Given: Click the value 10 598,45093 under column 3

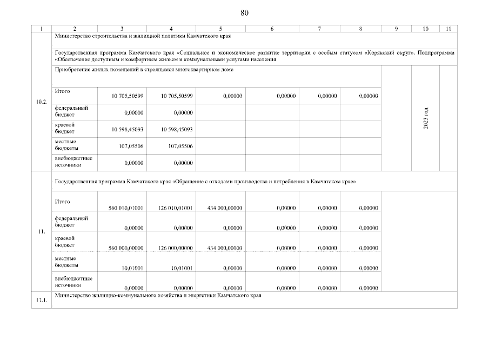Looking at the screenshot, I should pyautogui.click(x=128, y=129).
